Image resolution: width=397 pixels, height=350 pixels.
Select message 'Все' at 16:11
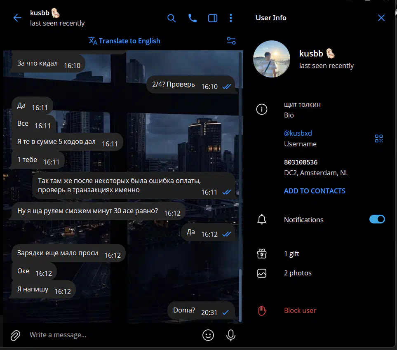click(34, 124)
